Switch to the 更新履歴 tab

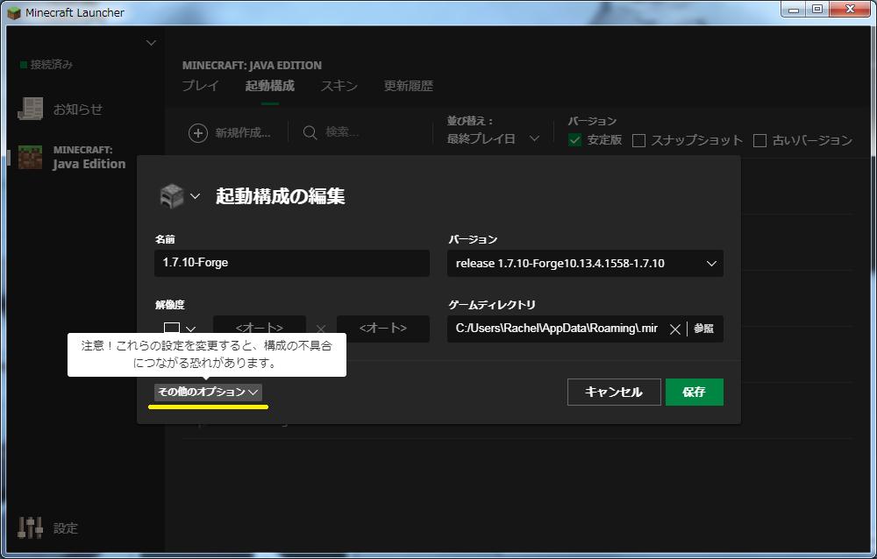click(409, 86)
